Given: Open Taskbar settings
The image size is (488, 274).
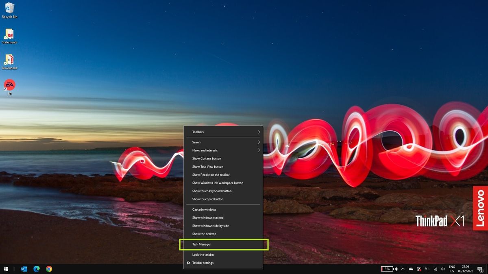Looking at the screenshot, I should point(223,263).
